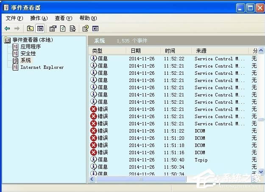
Task: Click the horizontal scrollbar in event list
Action: pyautogui.click(x=140, y=179)
